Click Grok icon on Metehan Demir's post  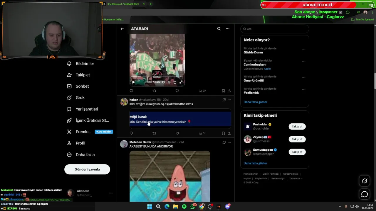pyautogui.click(x=224, y=142)
